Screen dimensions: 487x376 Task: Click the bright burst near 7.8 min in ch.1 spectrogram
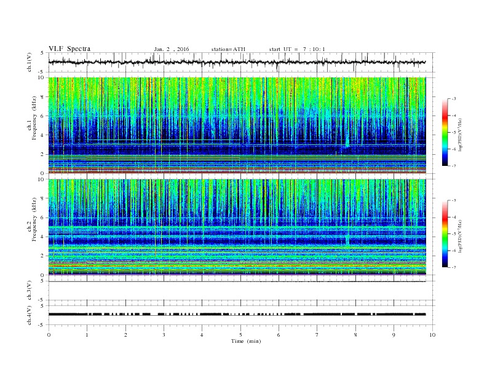click(x=347, y=142)
